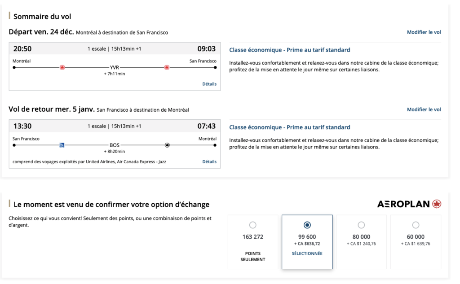The image size is (460, 284).
Task: Open the return flight Classe économique fare heading
Action: [289, 127]
